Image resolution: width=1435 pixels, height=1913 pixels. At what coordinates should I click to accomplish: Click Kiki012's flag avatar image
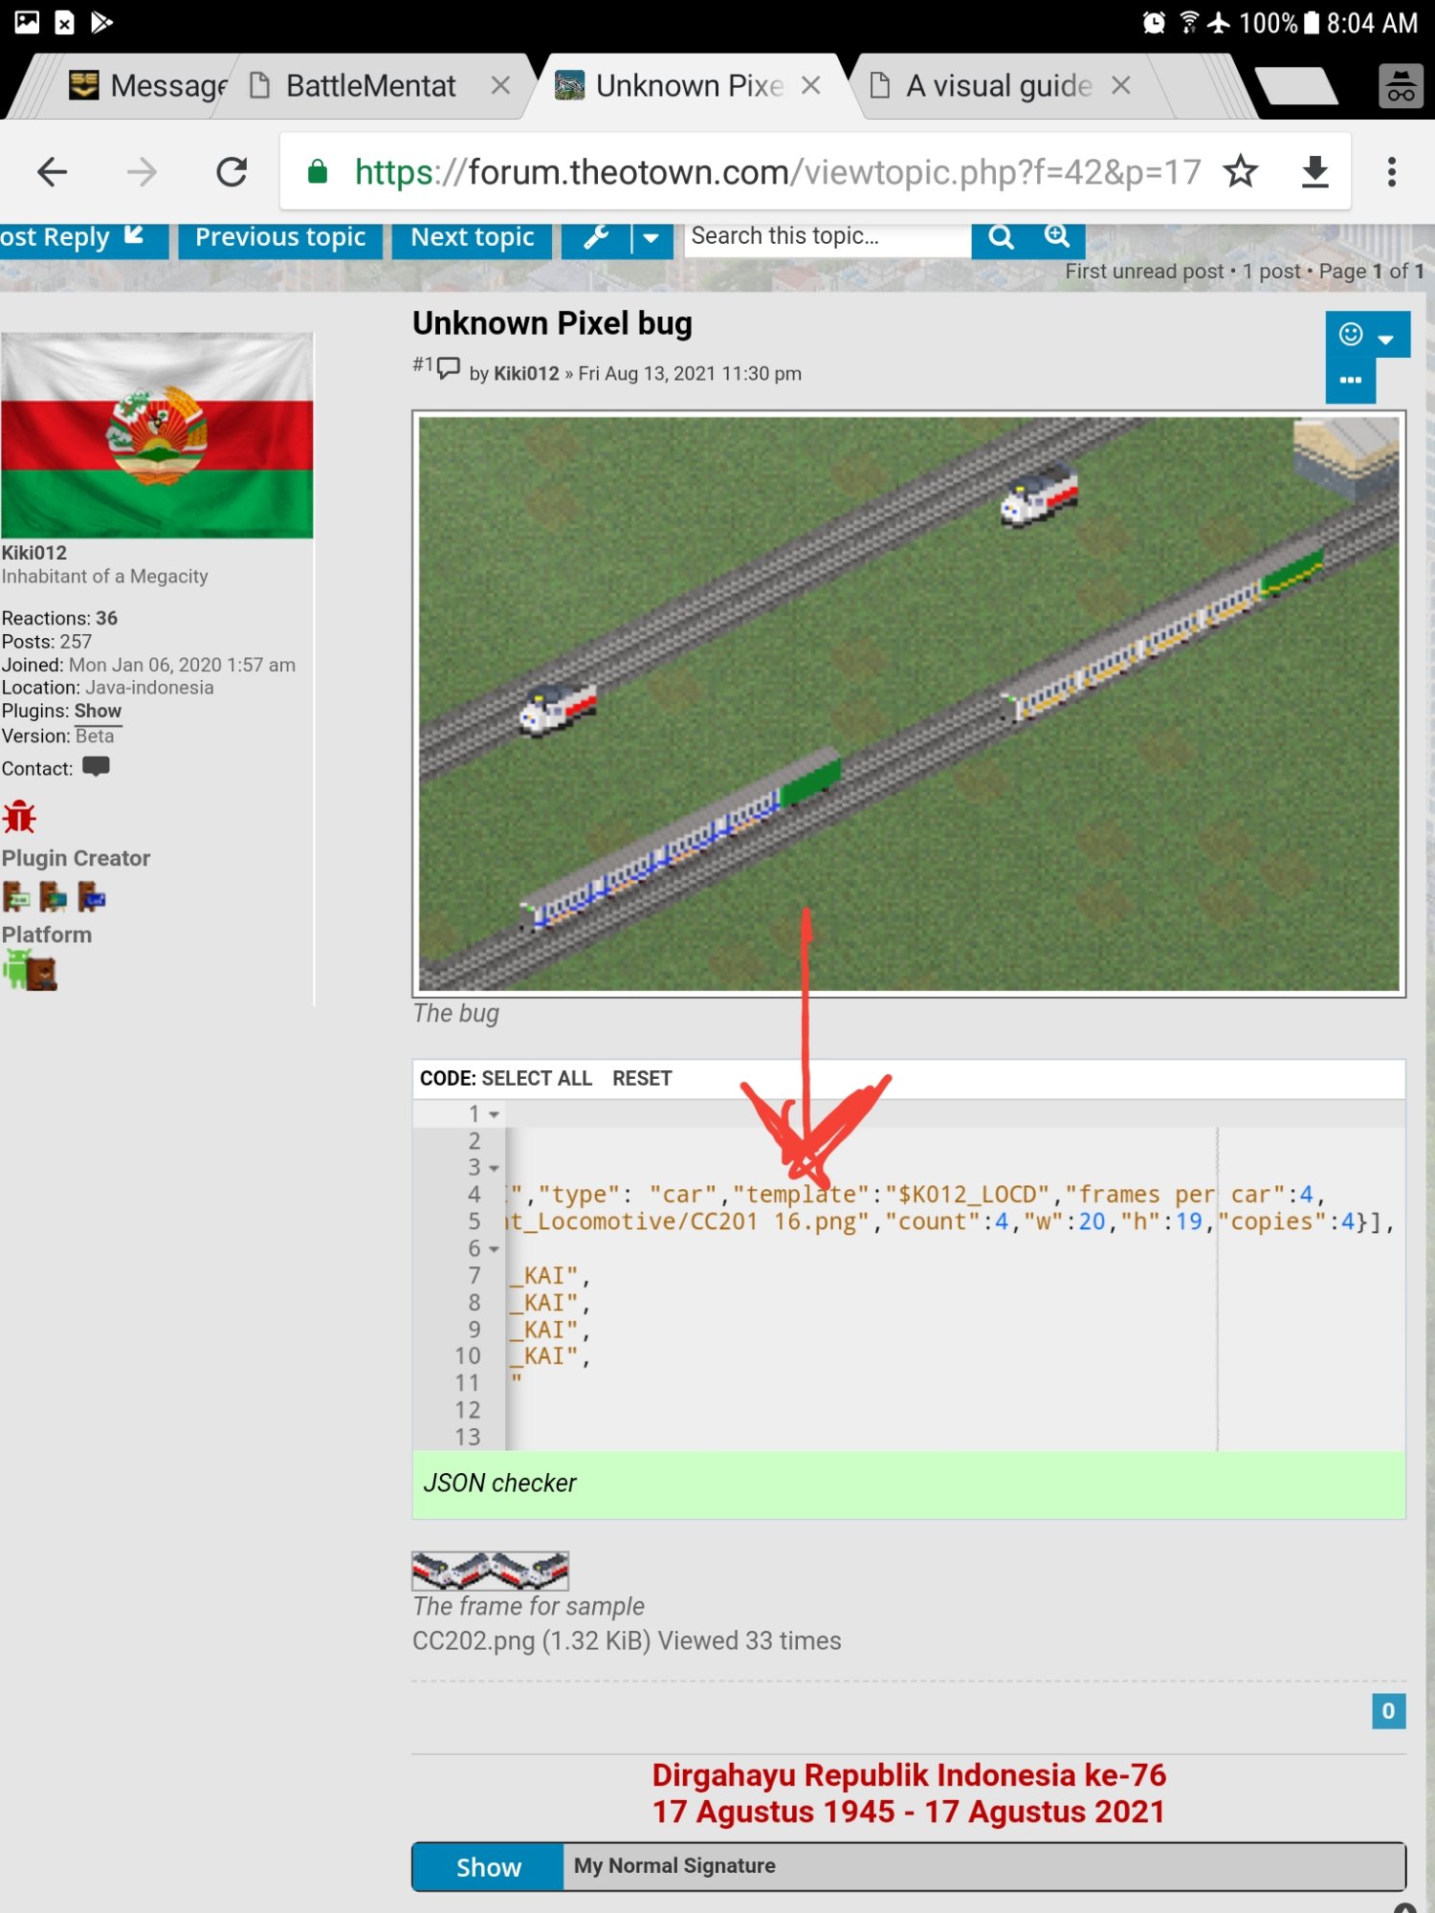click(157, 435)
